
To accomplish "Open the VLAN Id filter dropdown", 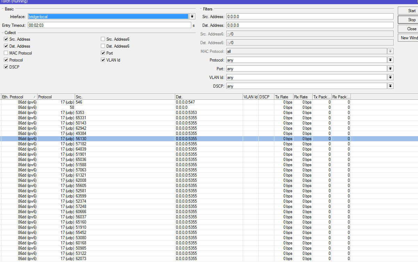I will coord(391,78).
